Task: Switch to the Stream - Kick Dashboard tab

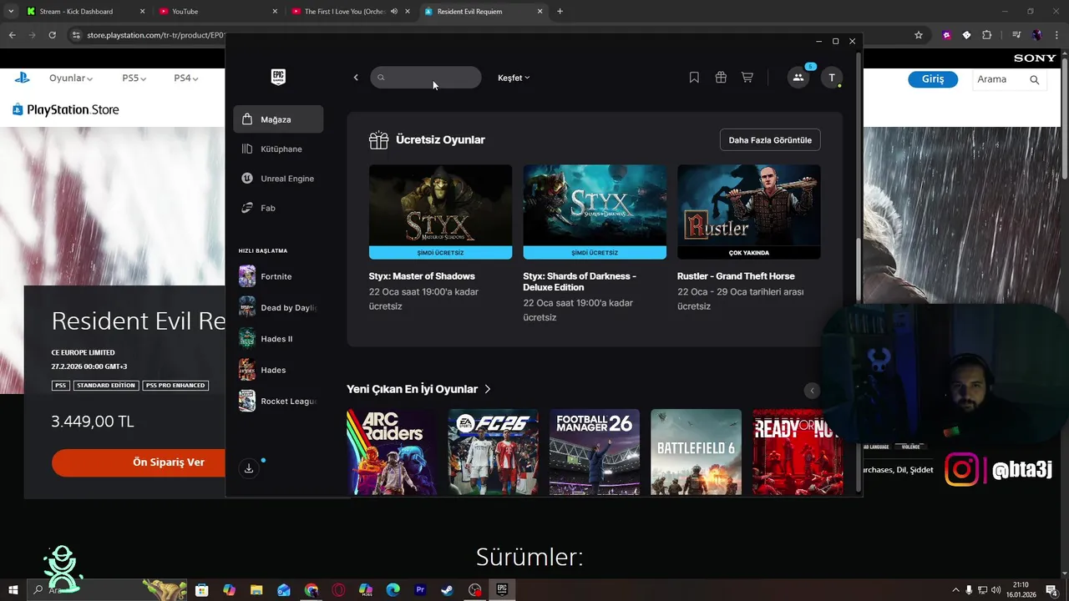Action: (85, 12)
